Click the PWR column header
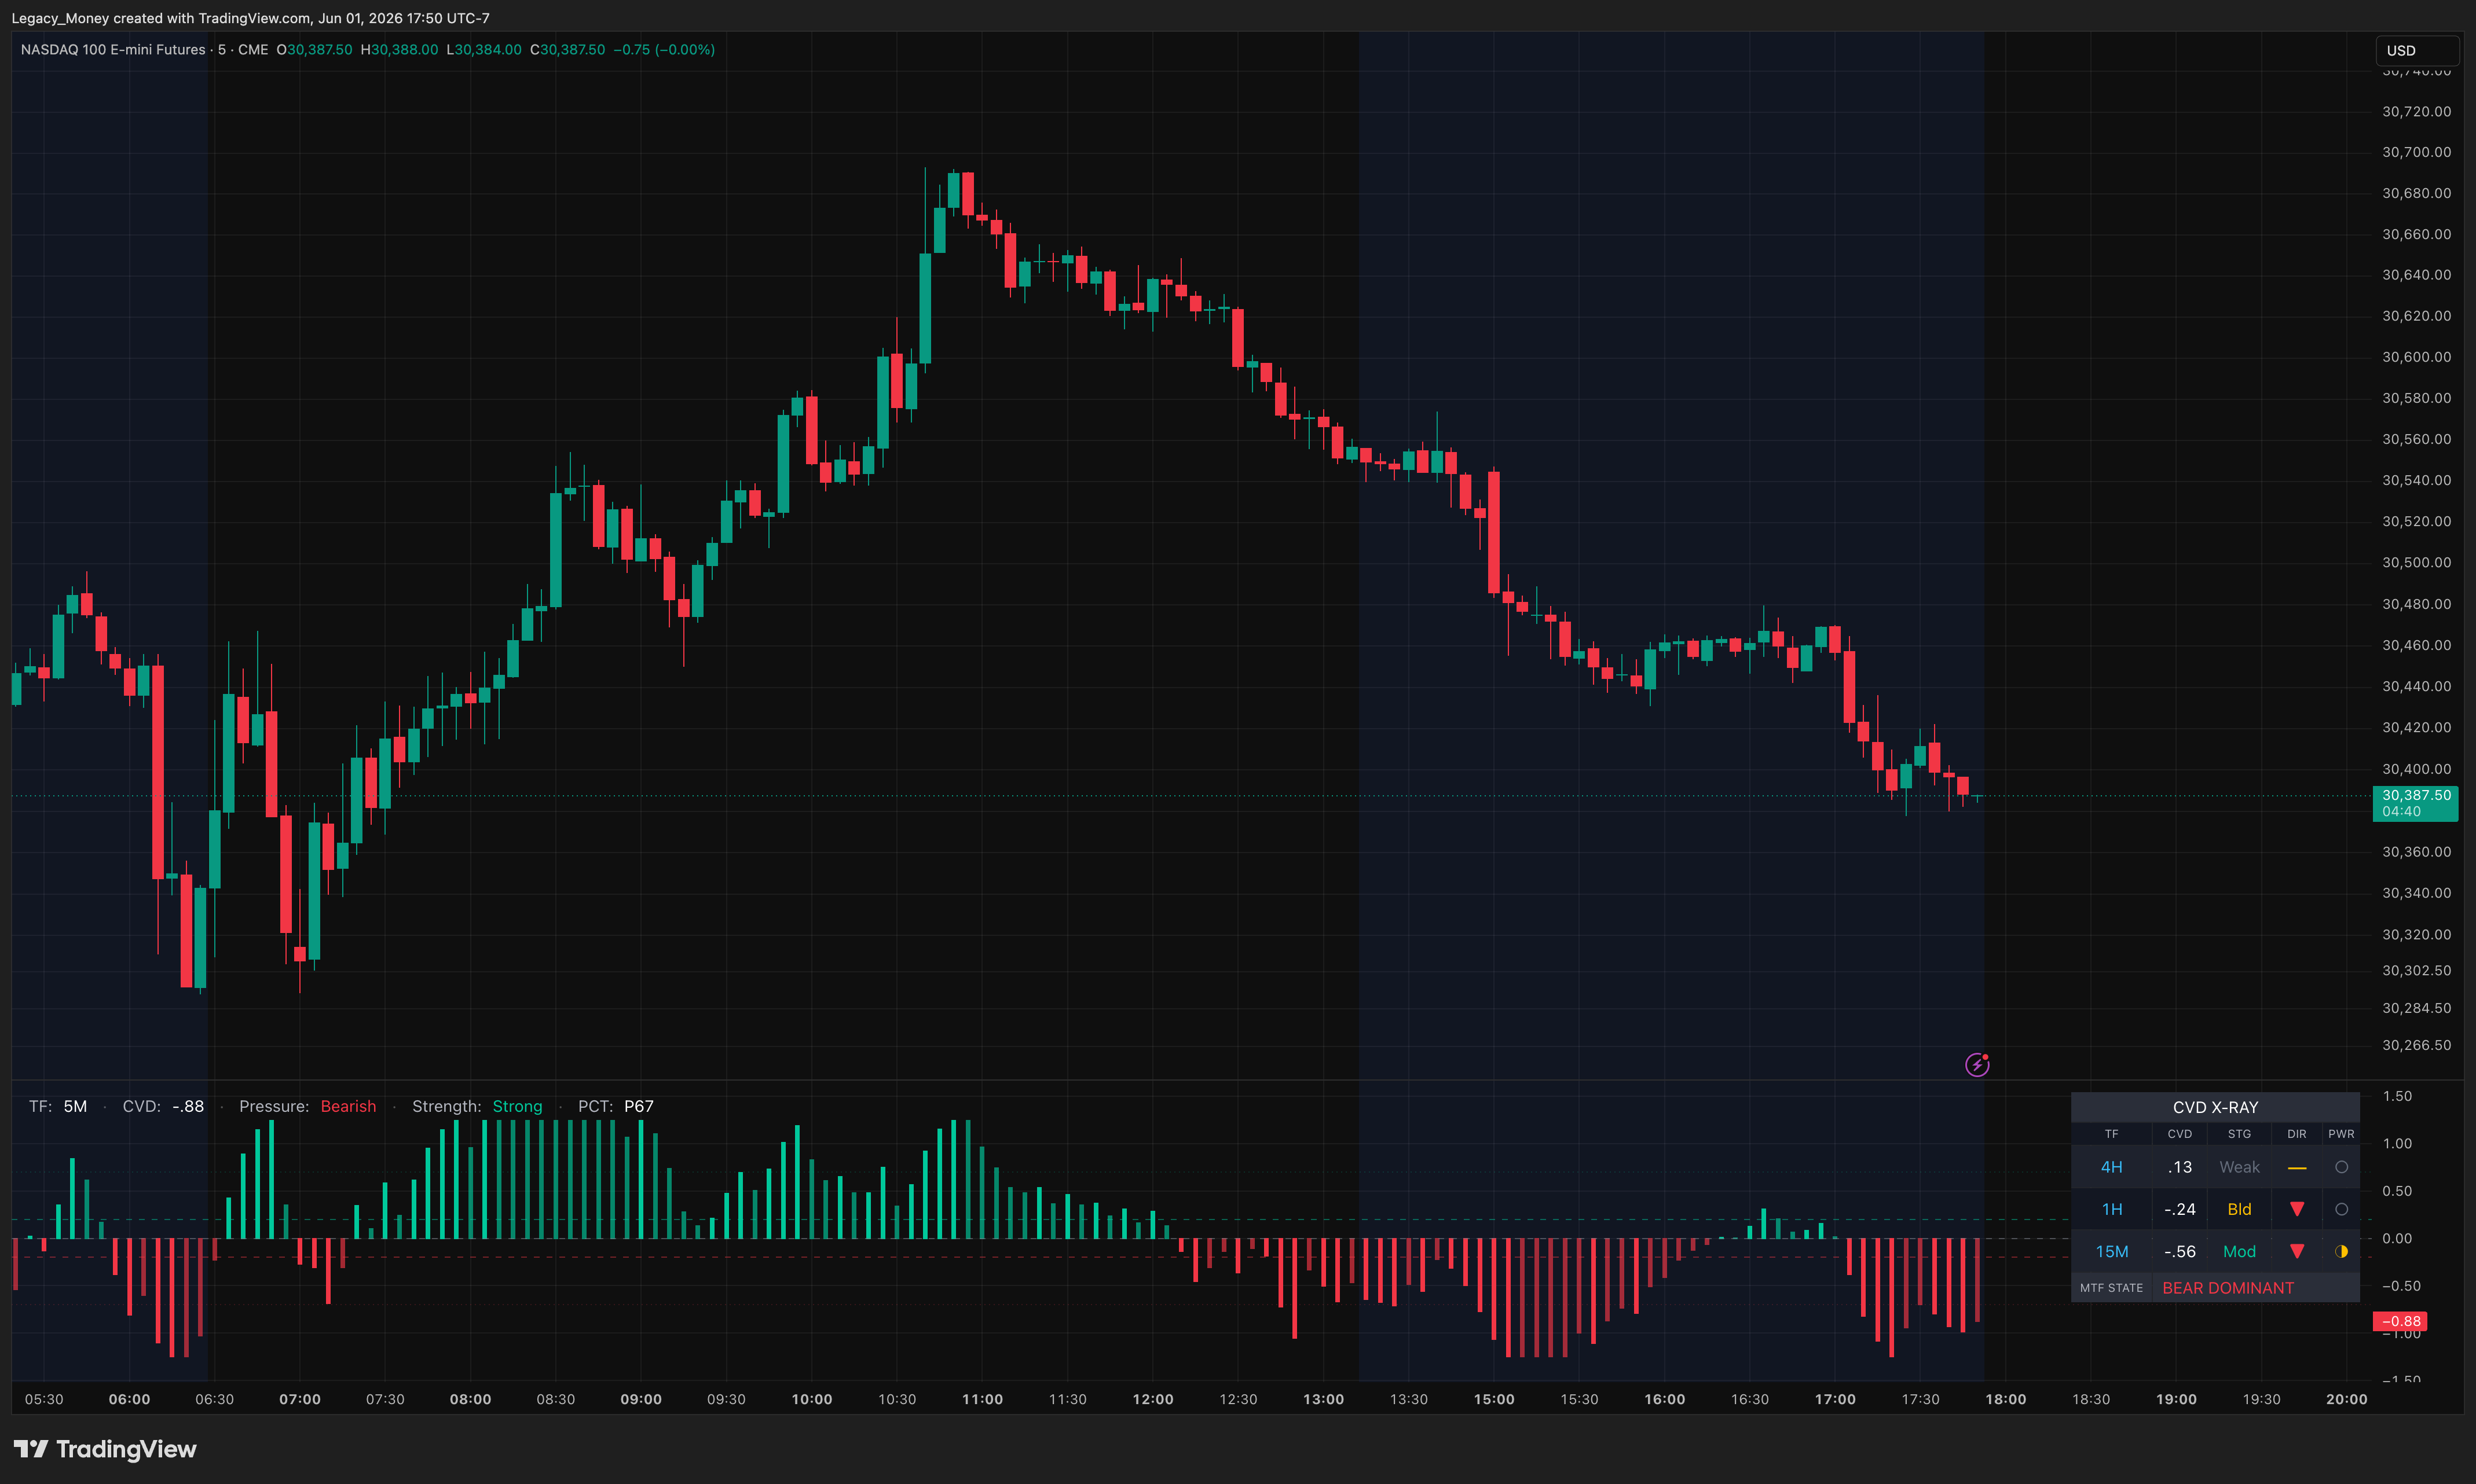This screenshot has width=2476, height=1484. pos(2341,1134)
